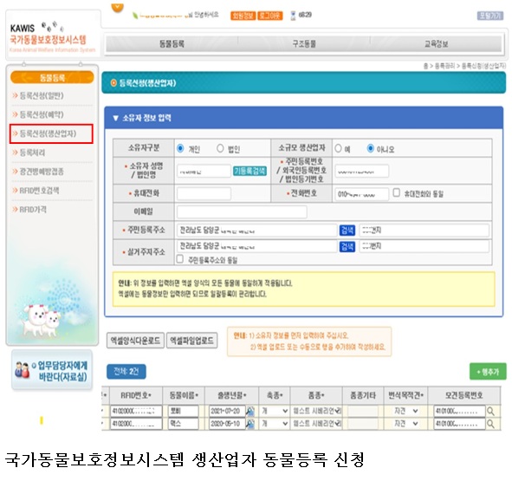Open RFID가격 in sidebar
Viewport: 512px width, 481px height.
[x=33, y=210]
